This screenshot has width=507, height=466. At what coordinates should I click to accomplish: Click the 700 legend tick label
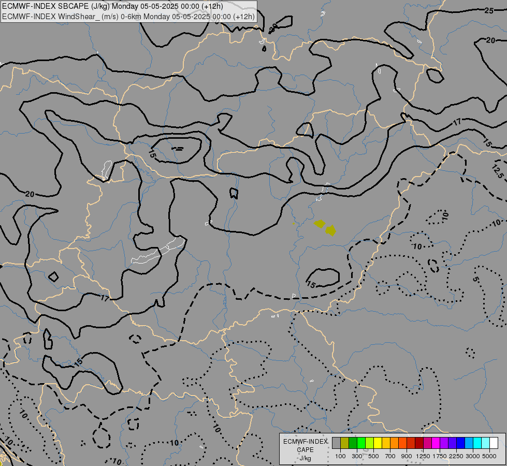(390, 456)
